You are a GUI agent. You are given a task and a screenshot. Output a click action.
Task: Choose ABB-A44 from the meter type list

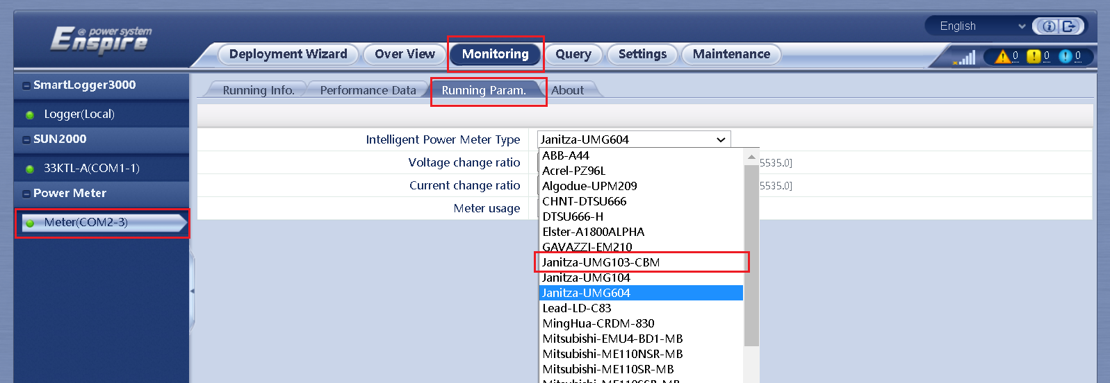(641, 155)
